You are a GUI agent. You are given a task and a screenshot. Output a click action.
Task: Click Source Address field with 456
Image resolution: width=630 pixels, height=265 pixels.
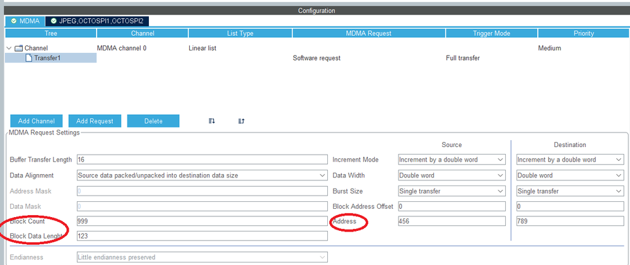point(452,221)
